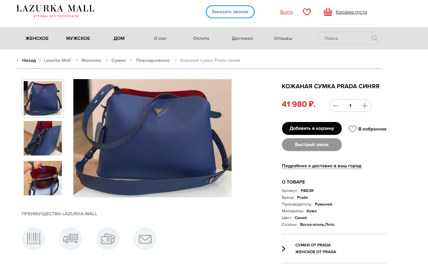Click the search magnifier icon
Viewport: 428px width, 266px height.
point(375,38)
